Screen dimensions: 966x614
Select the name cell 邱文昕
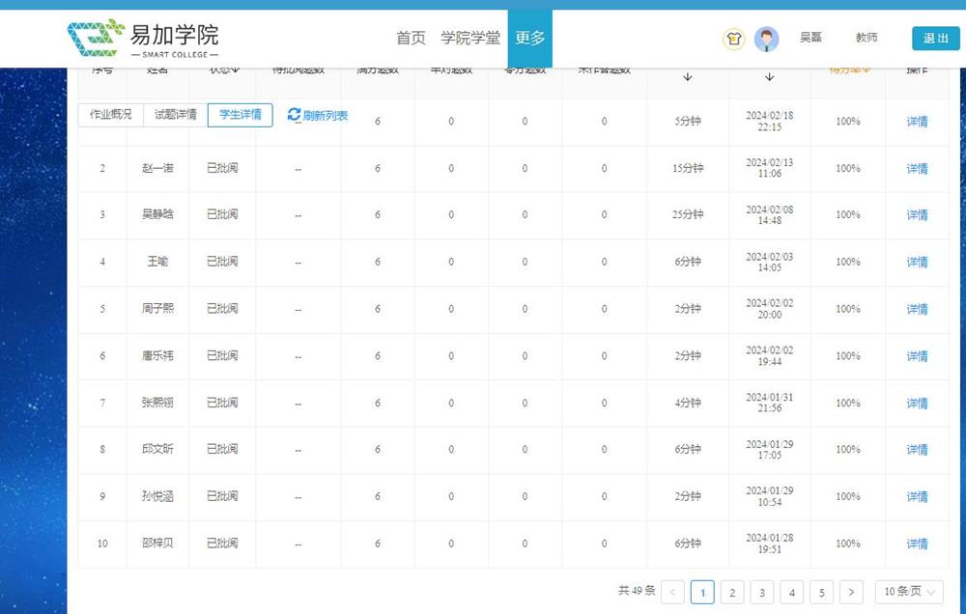[157, 449]
